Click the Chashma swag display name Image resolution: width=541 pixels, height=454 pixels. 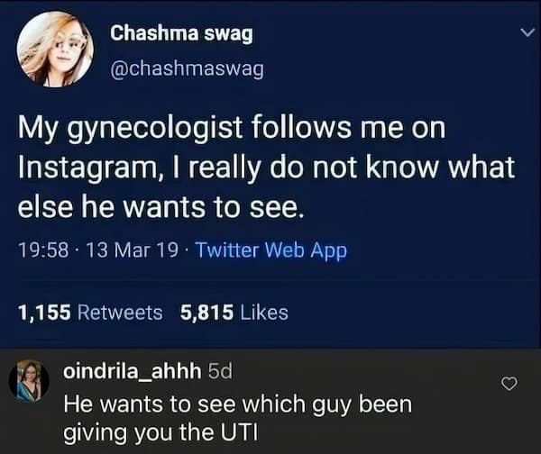(181, 33)
